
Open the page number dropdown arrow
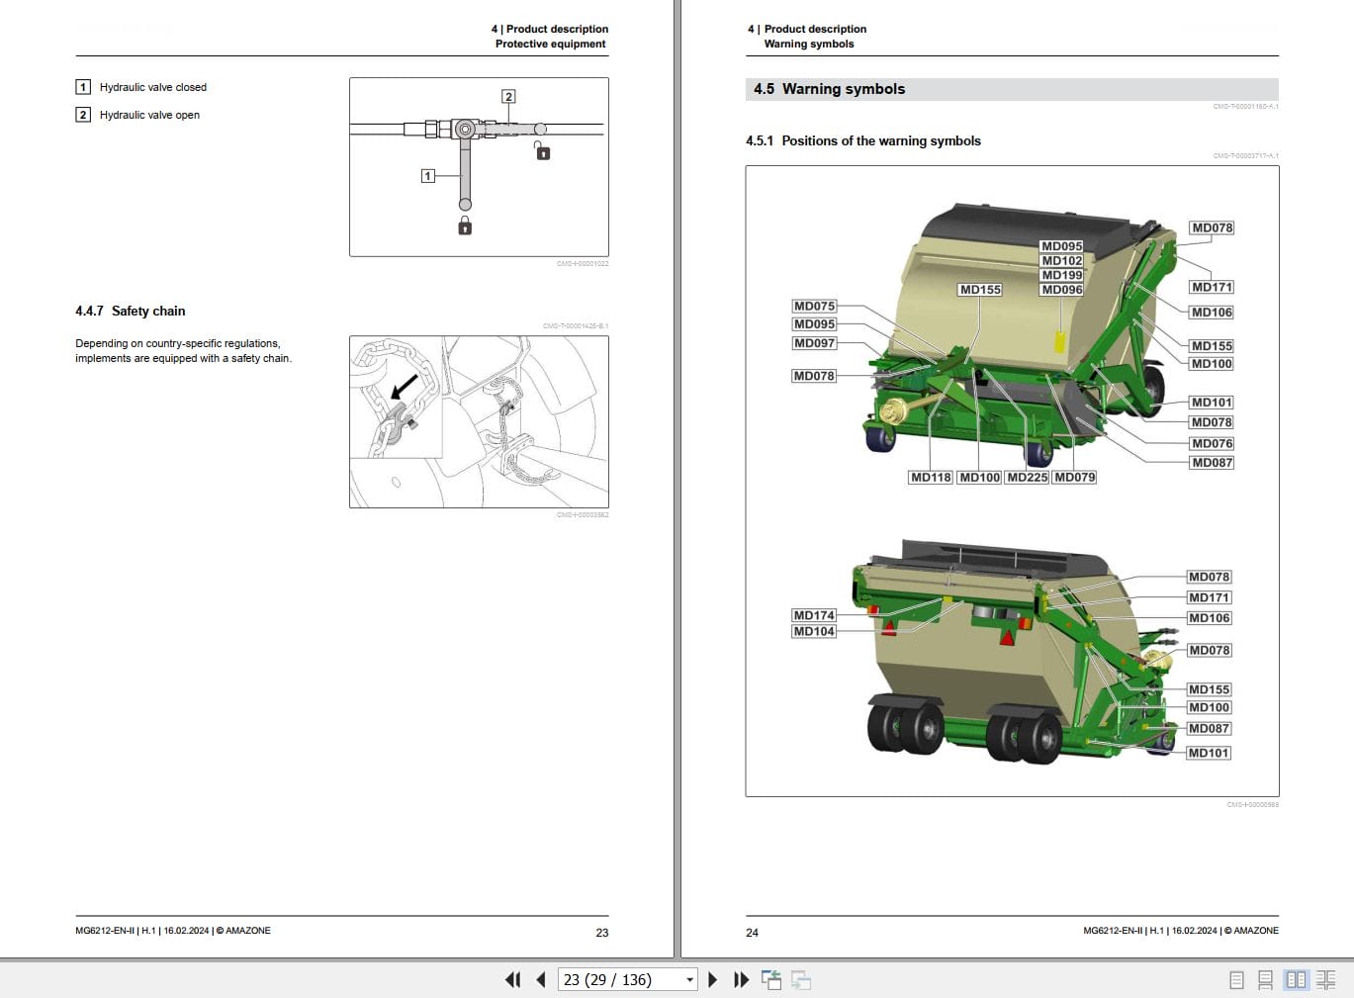tap(689, 980)
